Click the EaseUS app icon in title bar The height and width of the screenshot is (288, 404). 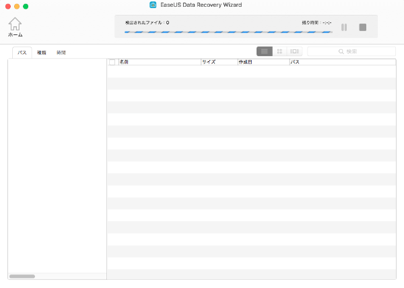(153, 5)
